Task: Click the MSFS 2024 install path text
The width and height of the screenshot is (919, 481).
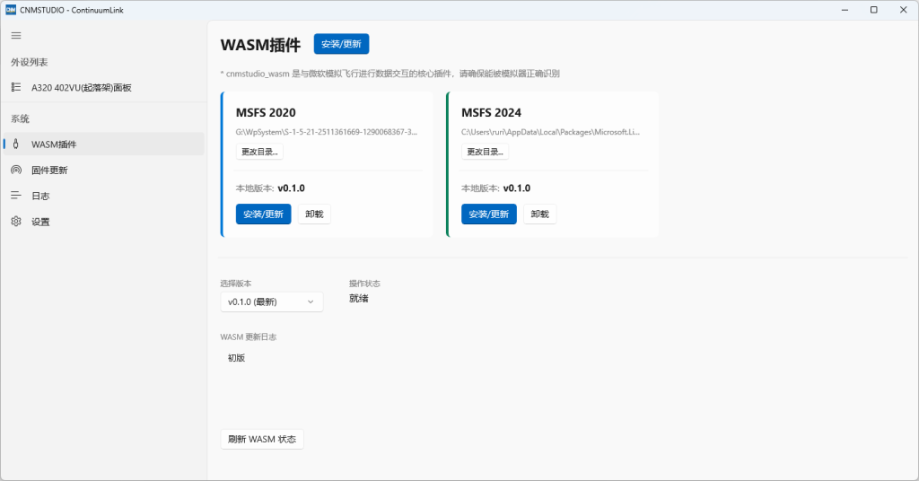Action: 550,132
